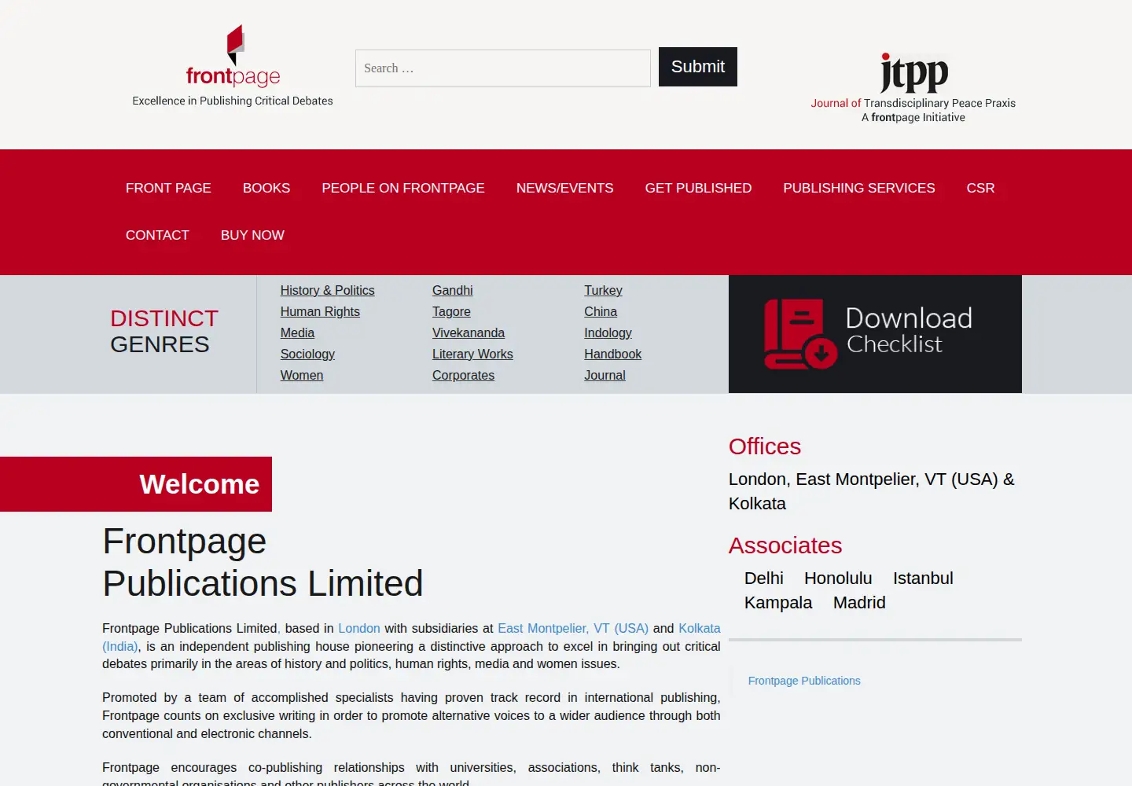View the Handbook genre link

(x=612, y=354)
